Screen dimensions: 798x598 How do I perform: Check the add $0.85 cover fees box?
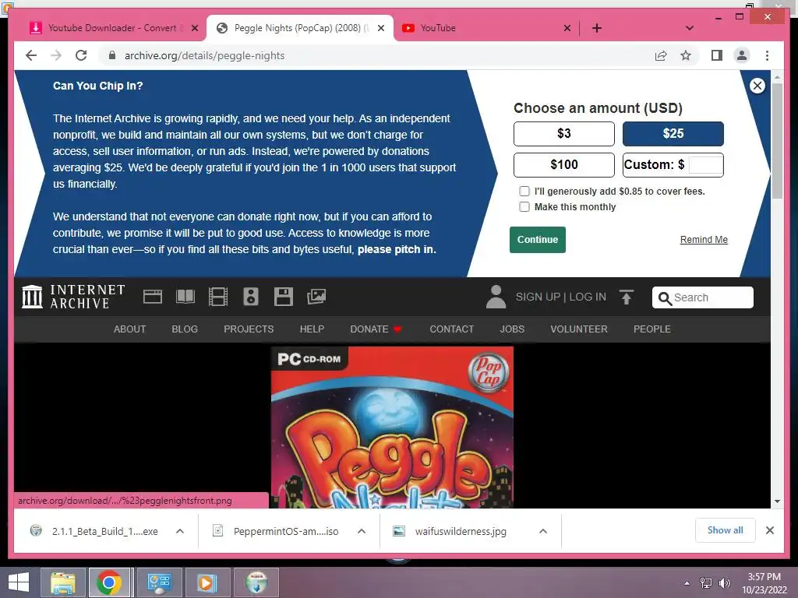click(524, 192)
